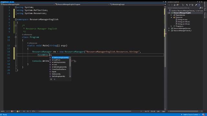
Task: Click the '0 references' link above class Program
Action: (27, 34)
